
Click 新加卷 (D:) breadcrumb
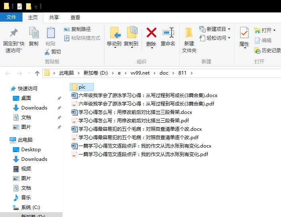(x=95, y=73)
